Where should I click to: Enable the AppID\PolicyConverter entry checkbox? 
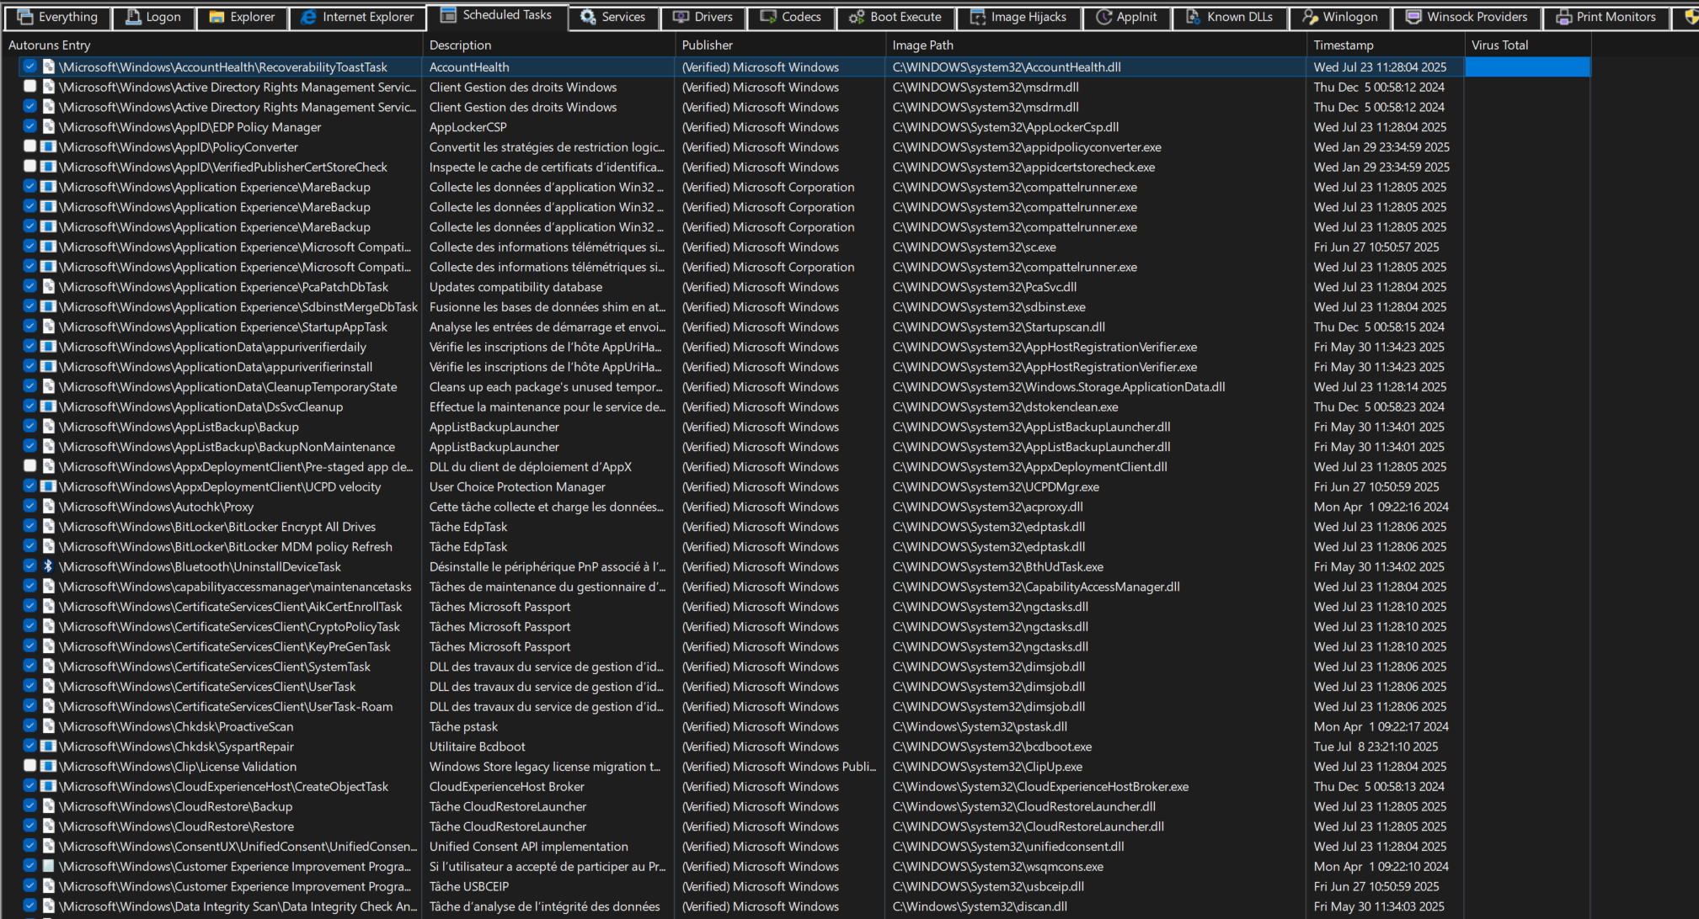point(30,146)
